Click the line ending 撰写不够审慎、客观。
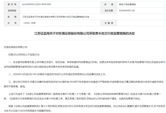This screenshot has width=166, height=113. point(15,86)
